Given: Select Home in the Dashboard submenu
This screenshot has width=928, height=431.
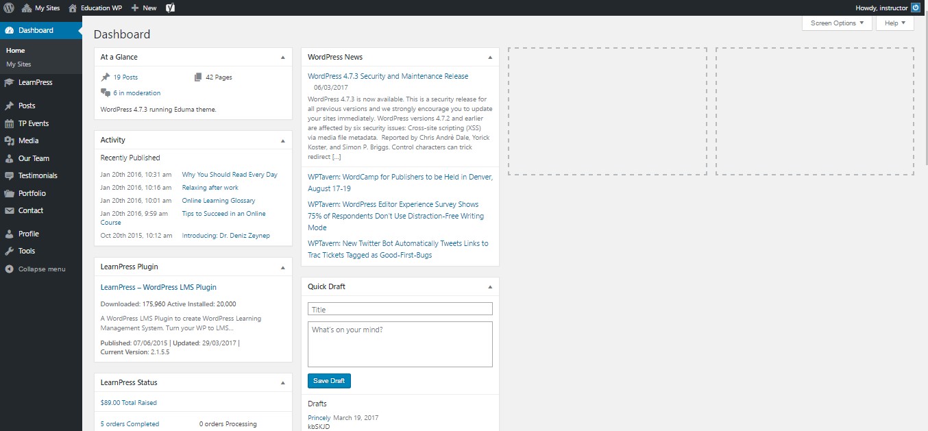Looking at the screenshot, I should click(x=16, y=51).
